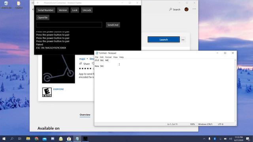The height and width of the screenshot is (142, 253).
Task: Click Notepad vertical scrollbar
Action: 235,90
